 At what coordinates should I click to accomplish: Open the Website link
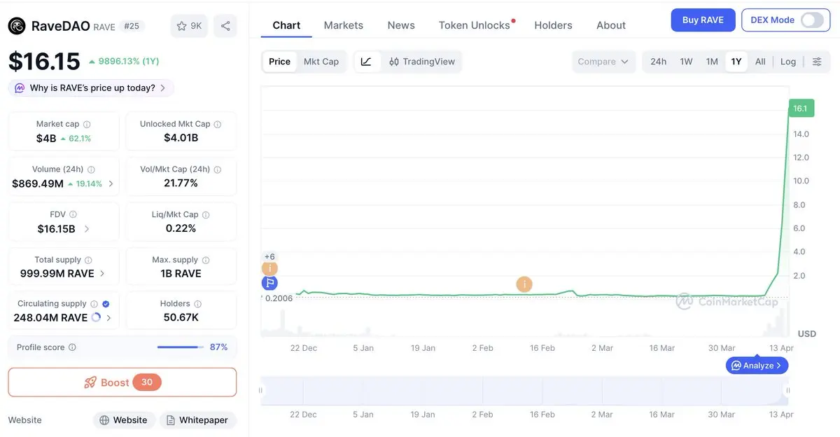[x=124, y=420]
